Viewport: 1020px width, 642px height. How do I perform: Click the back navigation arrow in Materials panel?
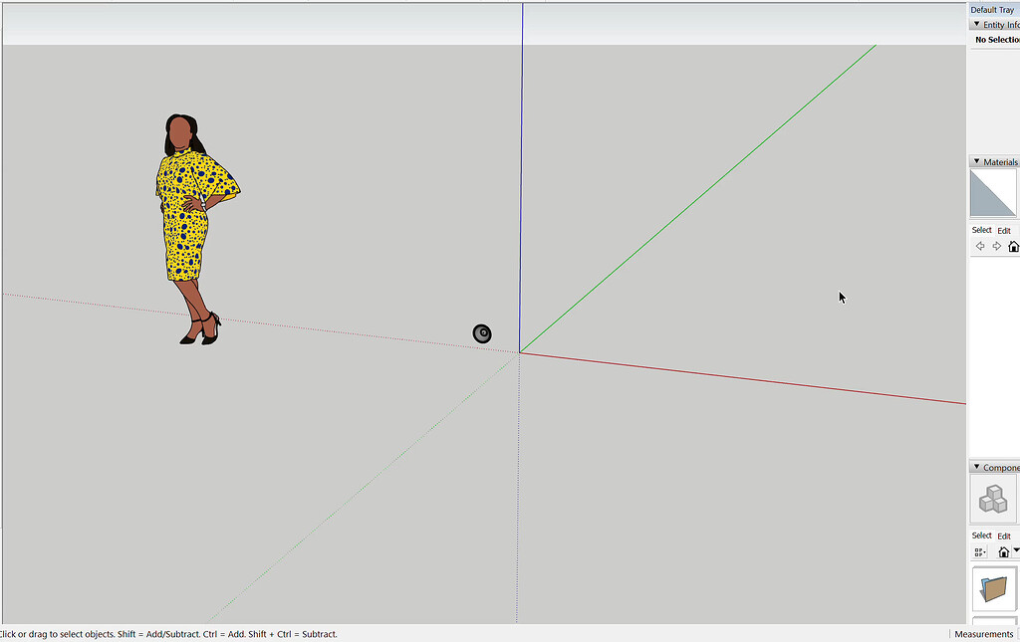[x=979, y=246]
